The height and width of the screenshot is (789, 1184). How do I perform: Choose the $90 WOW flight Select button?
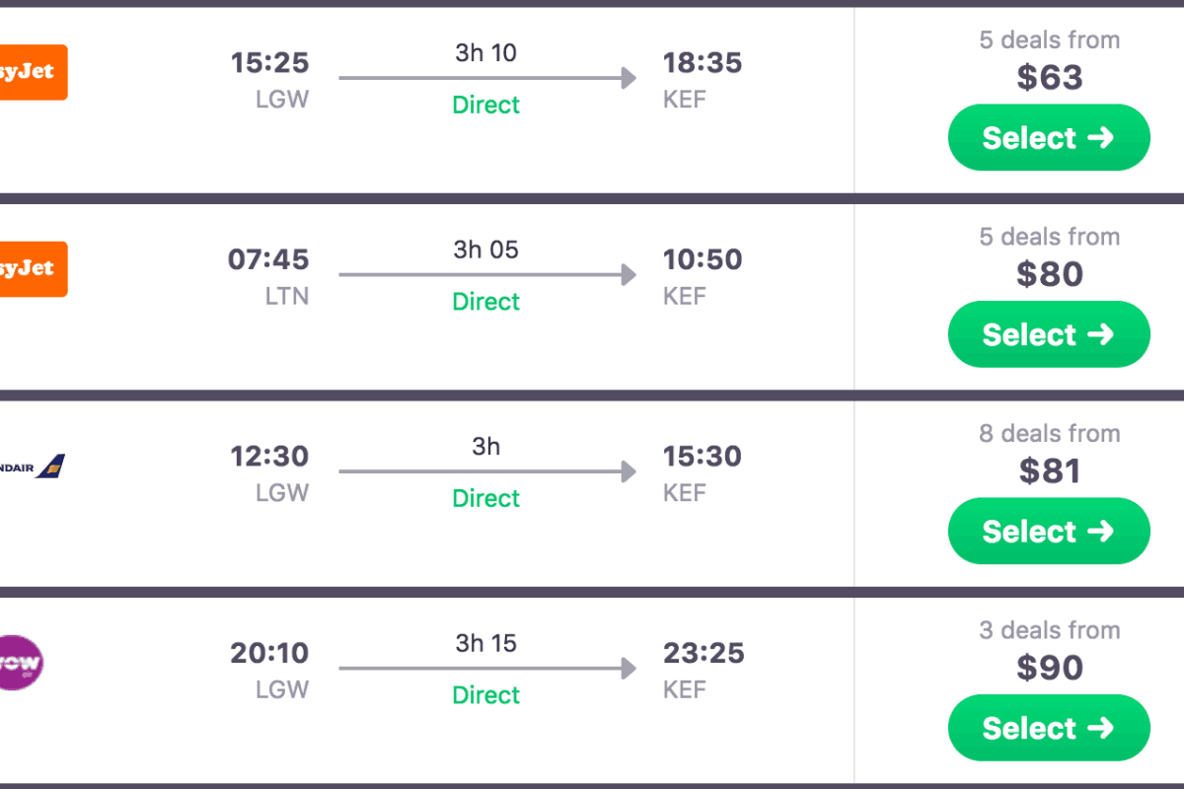[1049, 728]
